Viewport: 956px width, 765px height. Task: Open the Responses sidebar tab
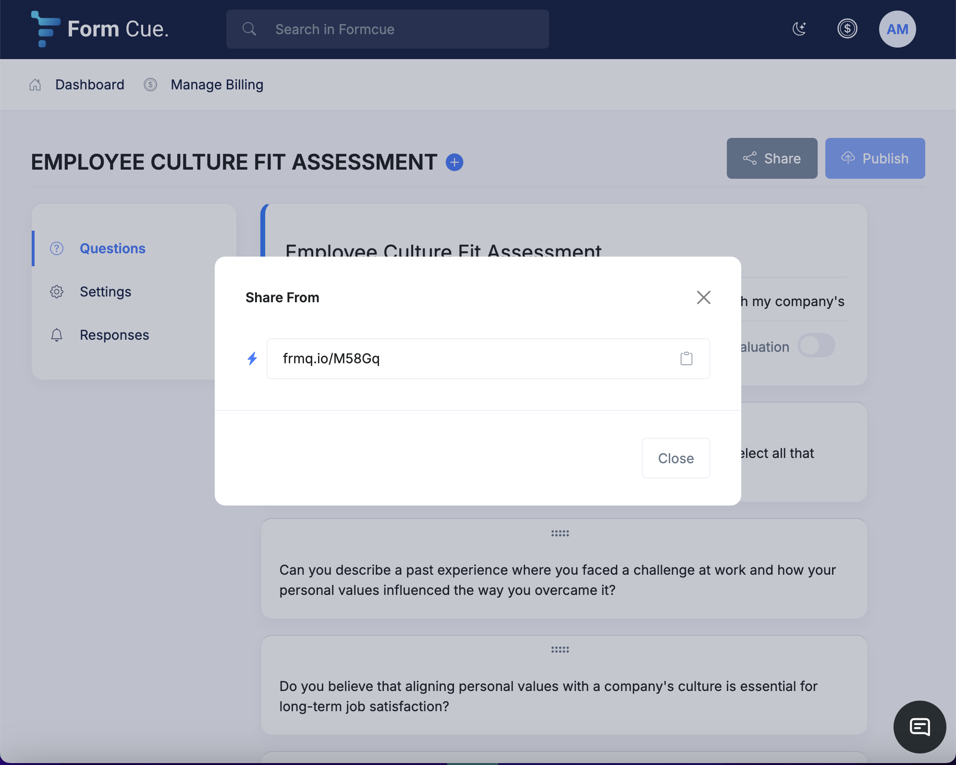(114, 335)
